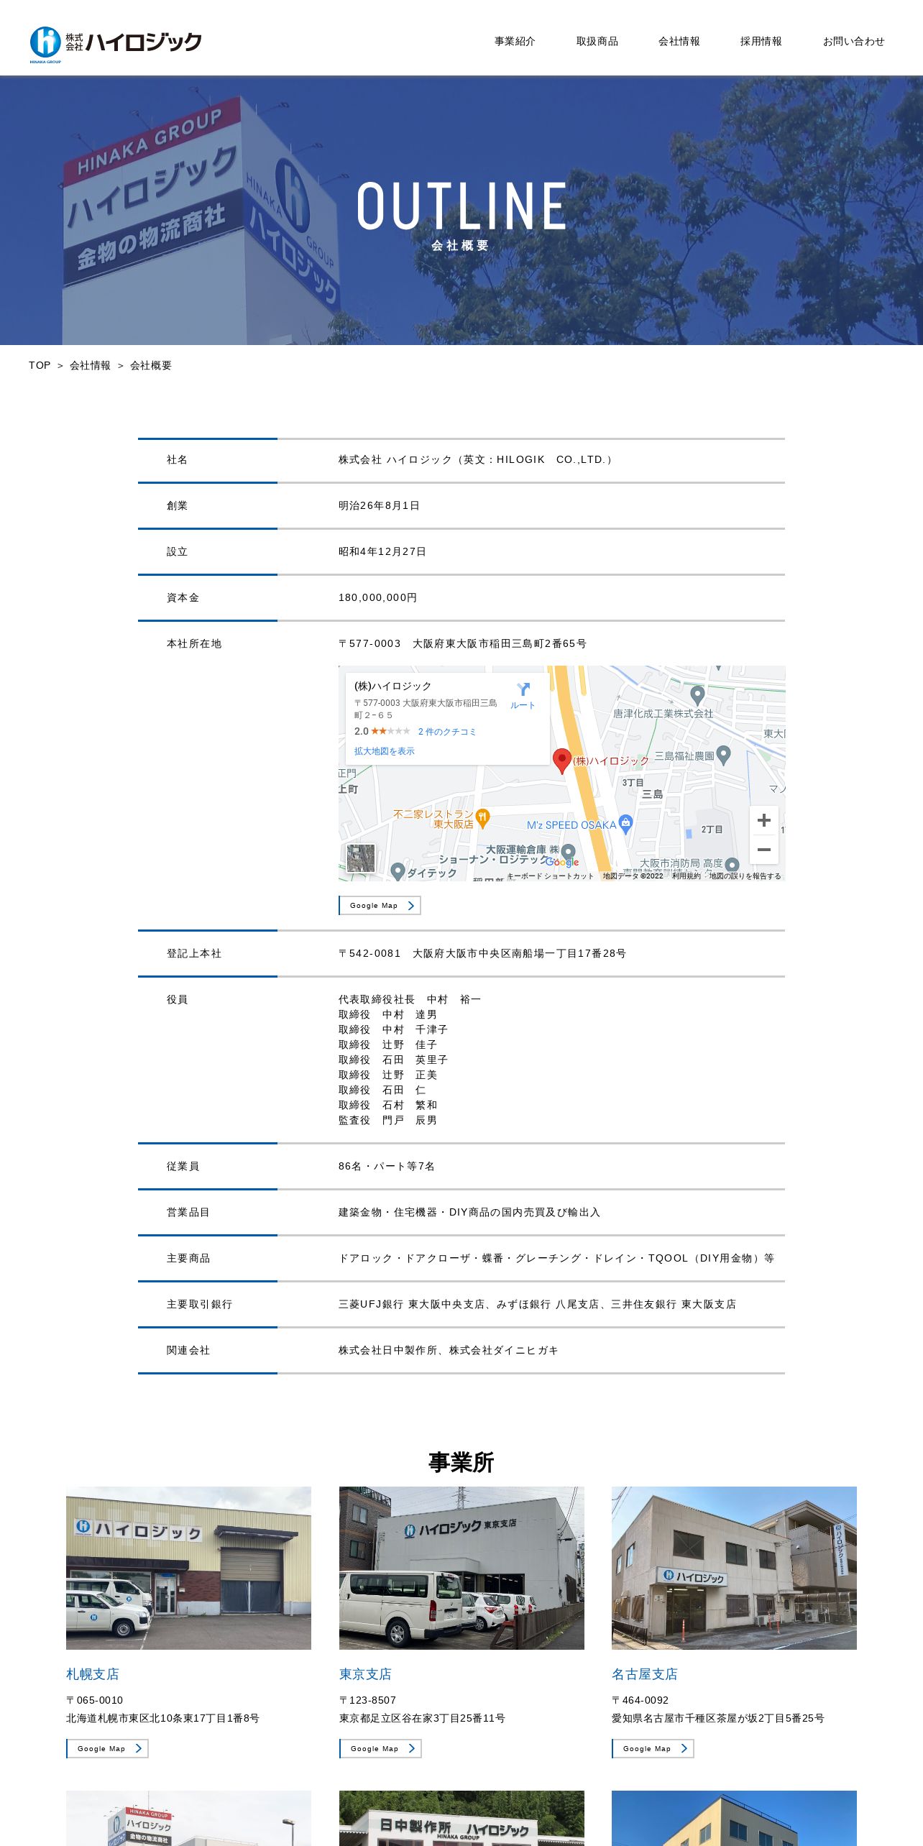Click 代表取締役社長 中村 裕一 text
The image size is (923, 1846).
tap(410, 999)
